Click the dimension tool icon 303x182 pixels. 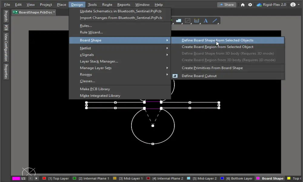point(196,21)
